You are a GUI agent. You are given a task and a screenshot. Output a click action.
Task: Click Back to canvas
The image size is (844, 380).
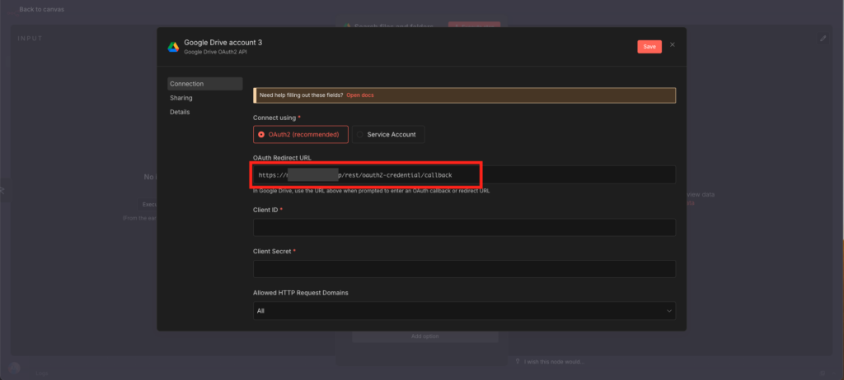coord(41,9)
